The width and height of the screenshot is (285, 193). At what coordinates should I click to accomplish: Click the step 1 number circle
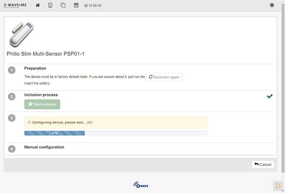coord(12,70)
